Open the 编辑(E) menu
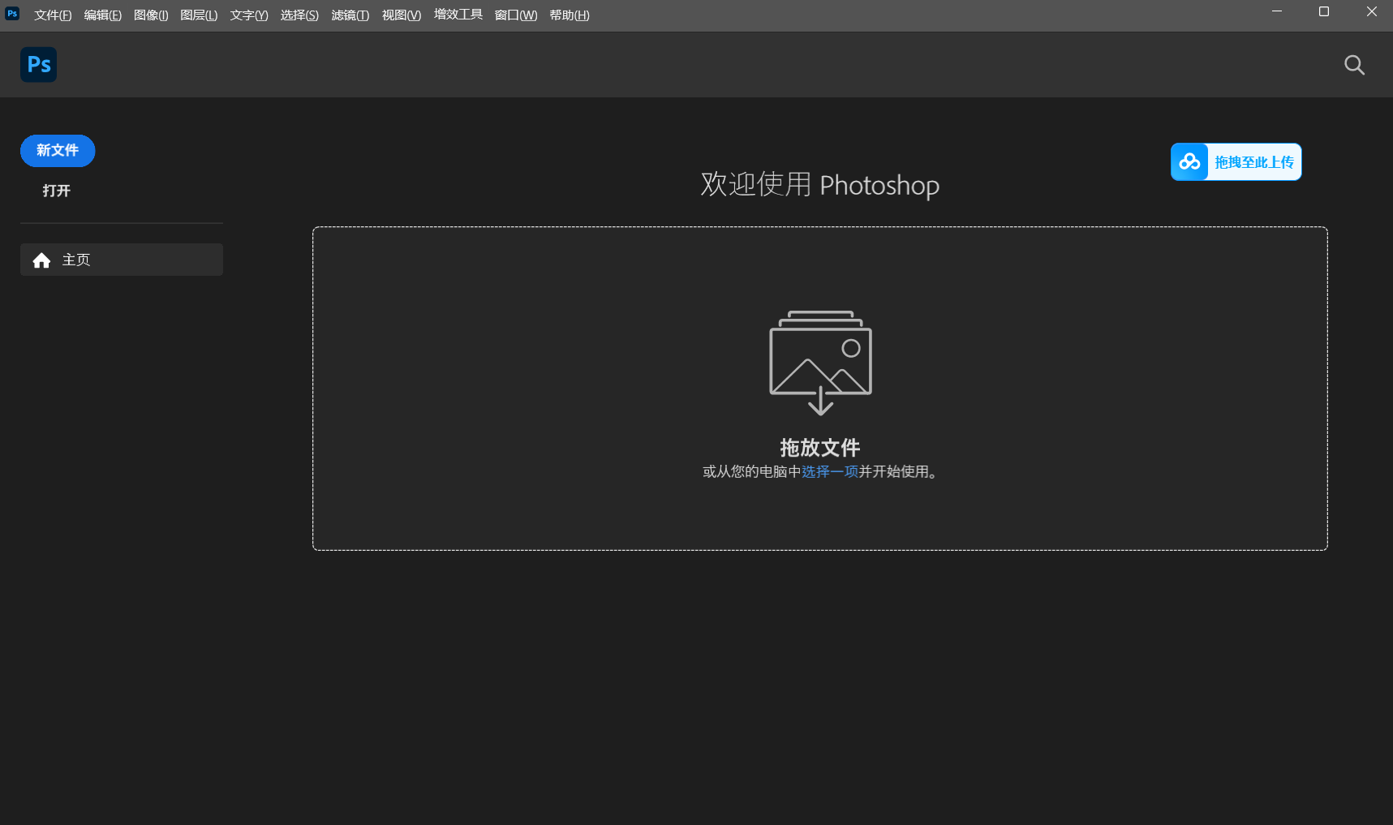 click(103, 15)
